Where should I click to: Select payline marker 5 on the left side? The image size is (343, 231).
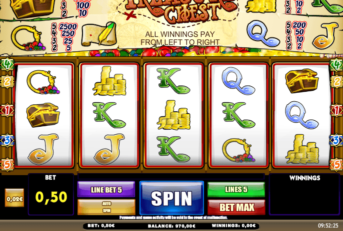7,165
